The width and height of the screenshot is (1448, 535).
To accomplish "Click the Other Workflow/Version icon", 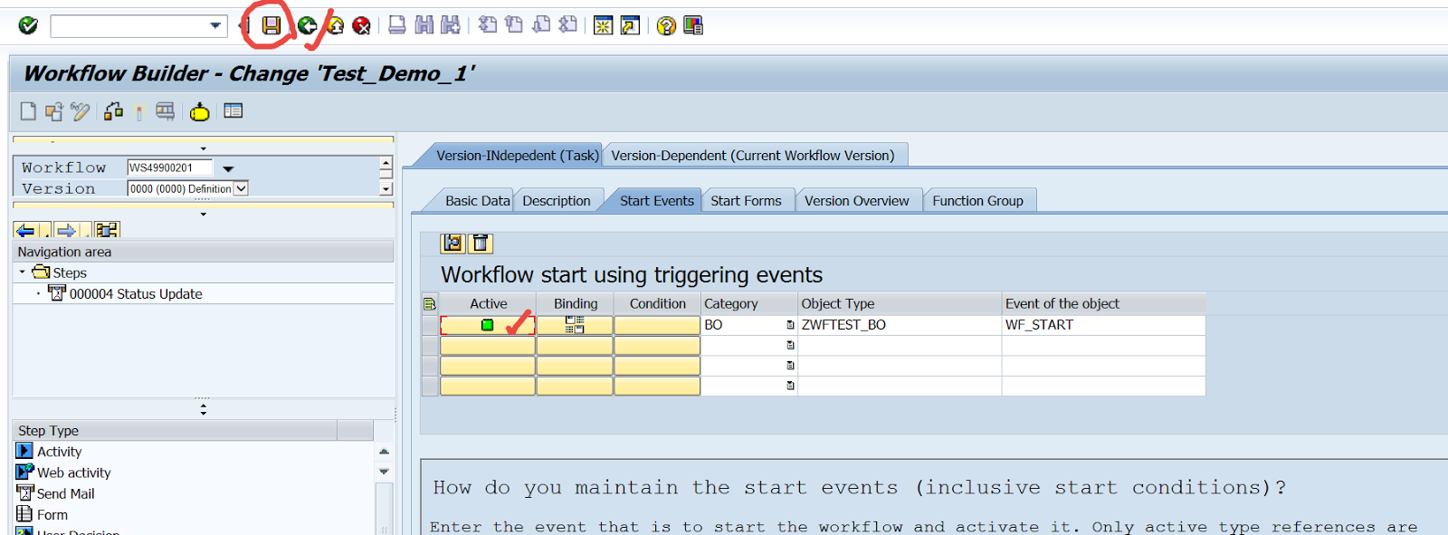I will click(x=54, y=111).
